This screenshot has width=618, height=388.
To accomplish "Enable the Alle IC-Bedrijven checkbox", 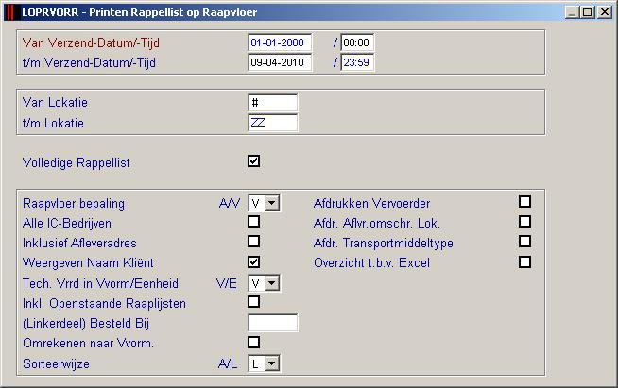I will point(254,222).
